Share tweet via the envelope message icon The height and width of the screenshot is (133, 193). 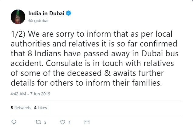(x=87, y=122)
